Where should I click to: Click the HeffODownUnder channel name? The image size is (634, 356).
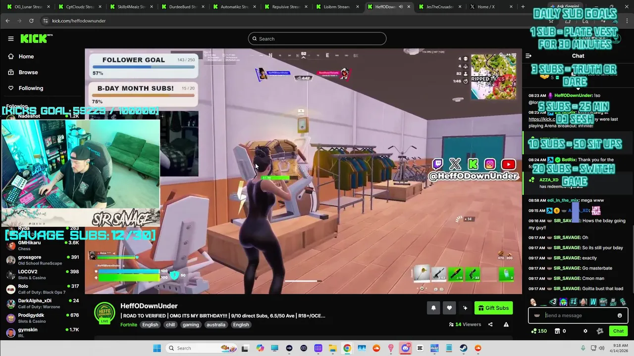(x=149, y=306)
